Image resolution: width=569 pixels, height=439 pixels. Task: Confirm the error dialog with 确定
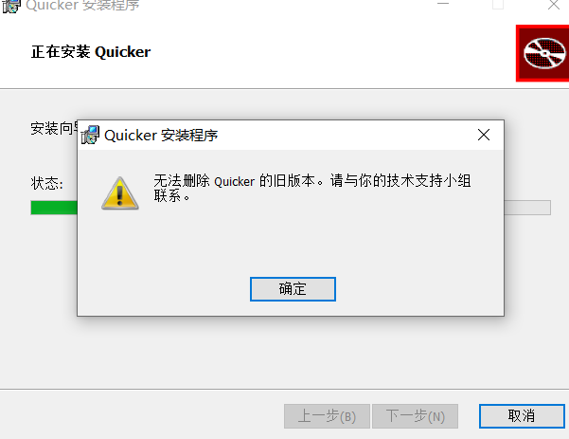(293, 289)
